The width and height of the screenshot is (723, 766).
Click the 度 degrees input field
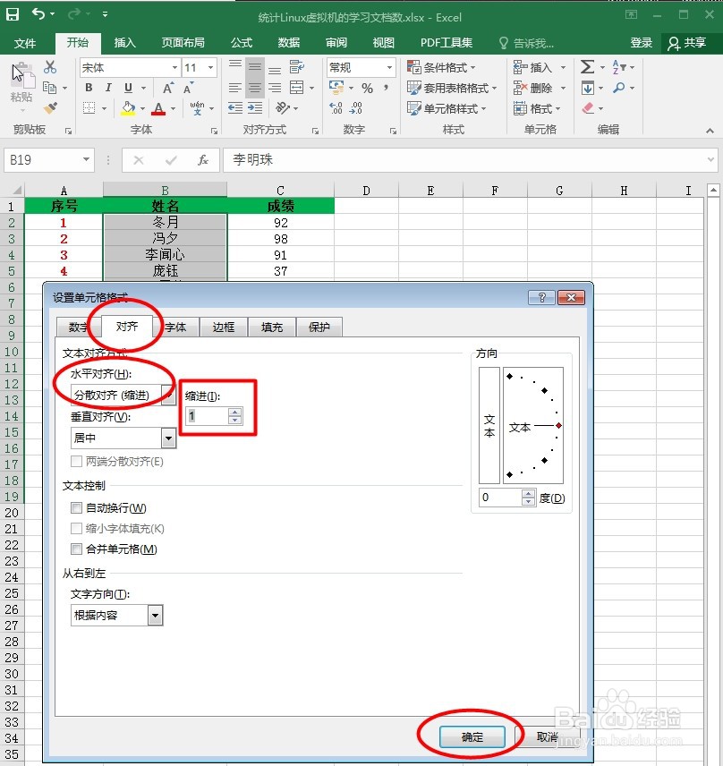tap(501, 498)
